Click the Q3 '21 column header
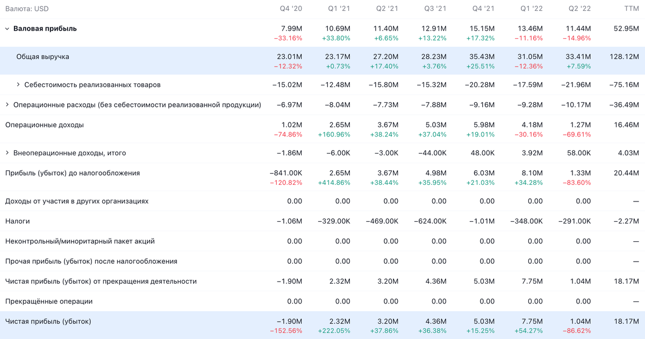Image resolution: width=645 pixels, height=339 pixels. 436,9
